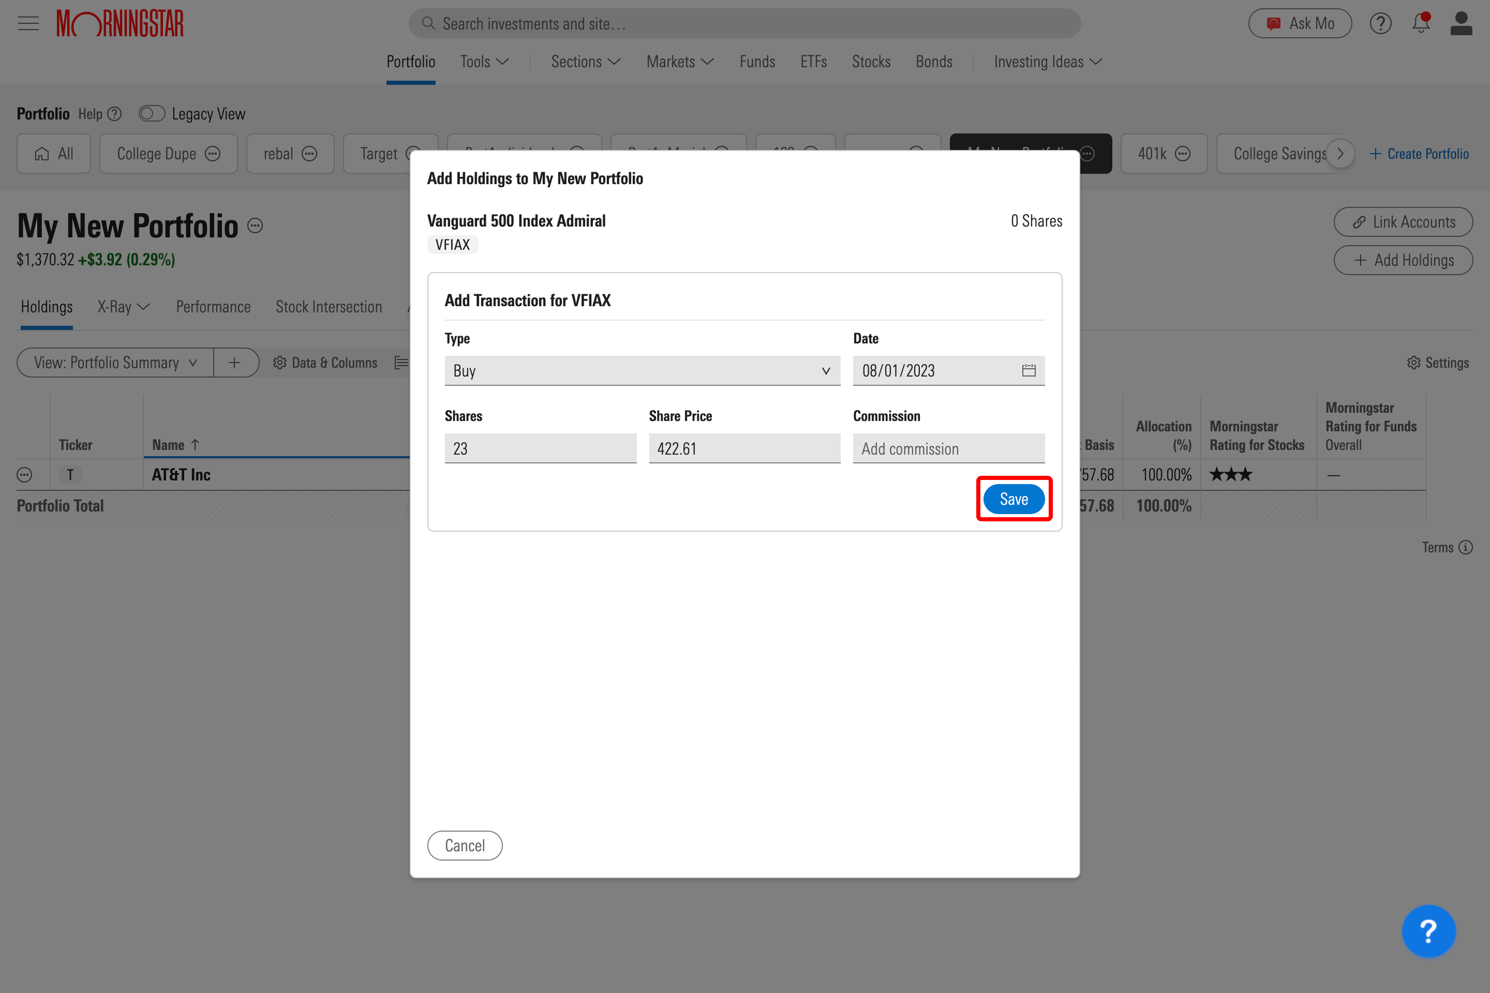Open options icon next to My New Portfolio title

point(255,225)
